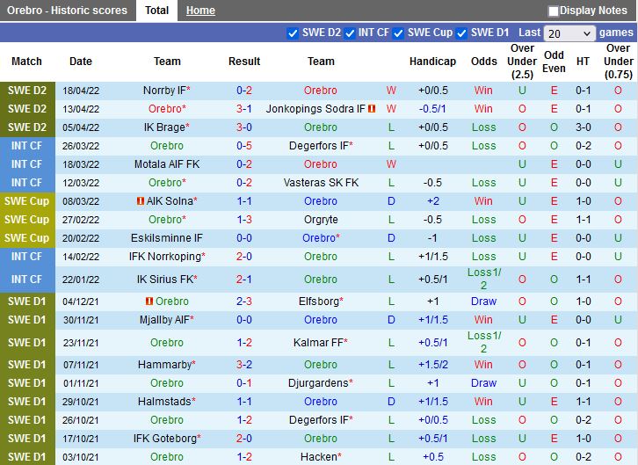Open Jonkopings Sodra IF team link
The image size is (638, 465).
[315, 109]
